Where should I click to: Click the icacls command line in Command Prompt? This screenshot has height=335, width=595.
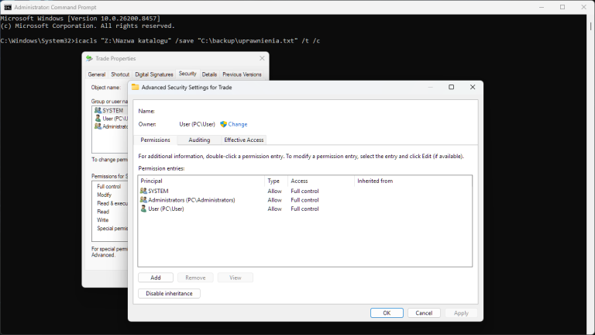[x=160, y=40]
